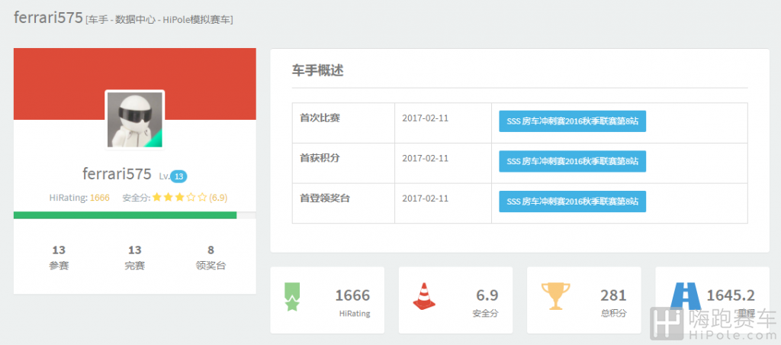
Task: Click the 首次比赛 row label
Action: coord(320,118)
